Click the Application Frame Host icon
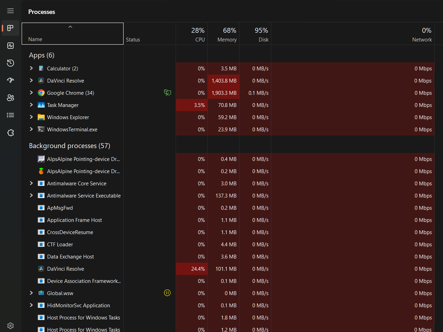Screen dimensions: 443x332 tap(41, 220)
